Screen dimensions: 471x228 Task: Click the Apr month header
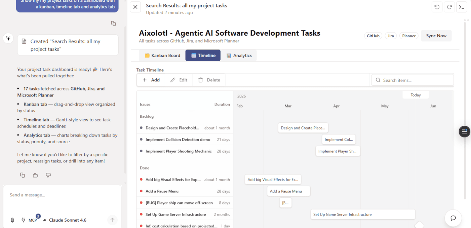[x=336, y=106]
